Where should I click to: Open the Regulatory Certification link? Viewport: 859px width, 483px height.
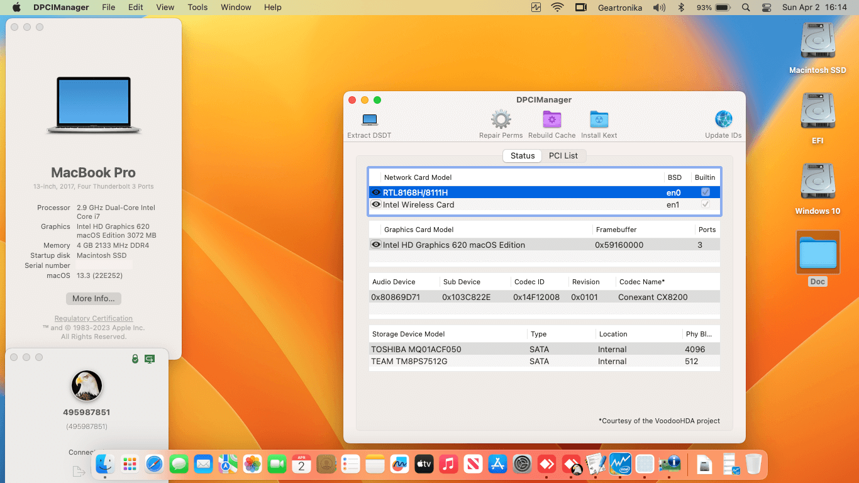94,318
